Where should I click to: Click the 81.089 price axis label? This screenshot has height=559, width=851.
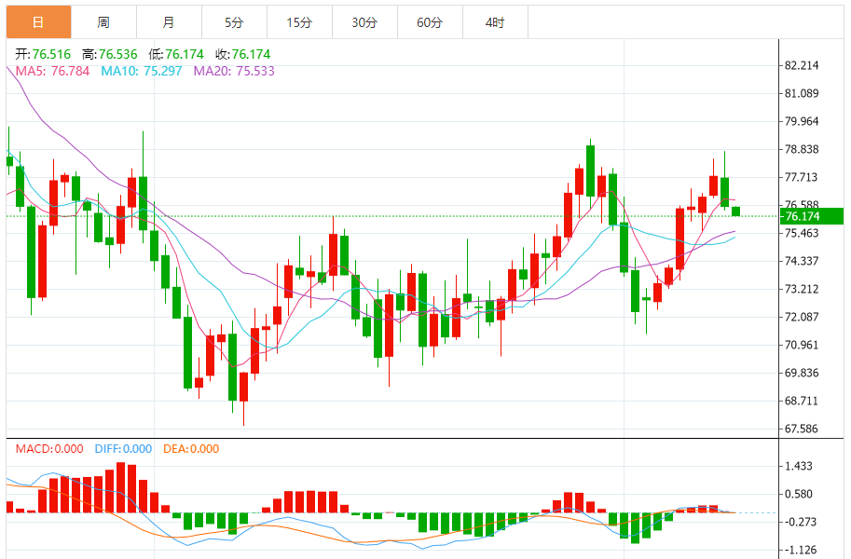[802, 93]
